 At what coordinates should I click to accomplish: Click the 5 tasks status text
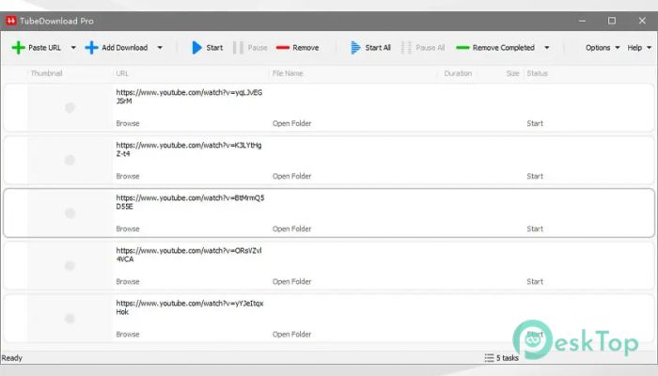pyautogui.click(x=508, y=358)
